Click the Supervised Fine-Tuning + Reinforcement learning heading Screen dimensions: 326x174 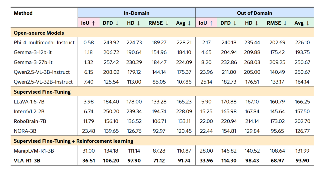(x=73, y=141)
